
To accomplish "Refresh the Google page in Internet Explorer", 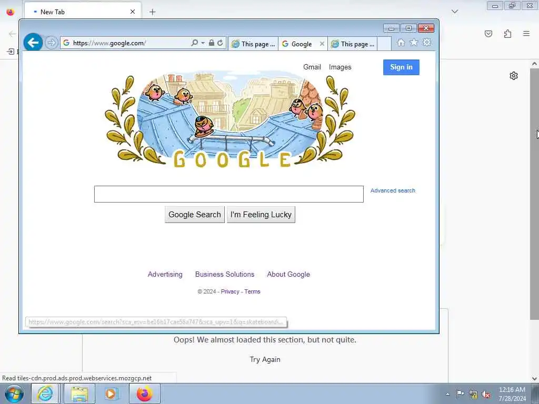I will point(220,43).
